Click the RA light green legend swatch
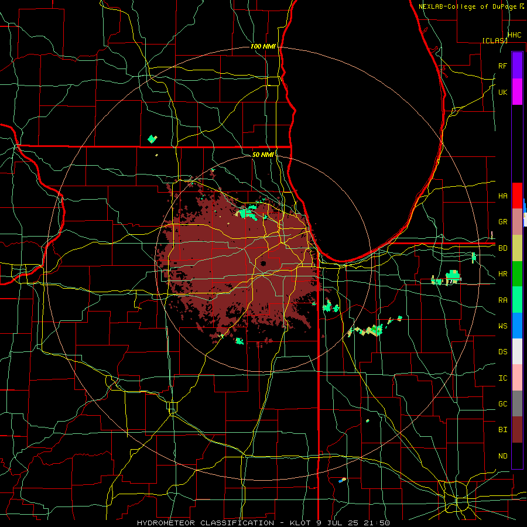This screenshot has height=527, width=527. pos(517,300)
